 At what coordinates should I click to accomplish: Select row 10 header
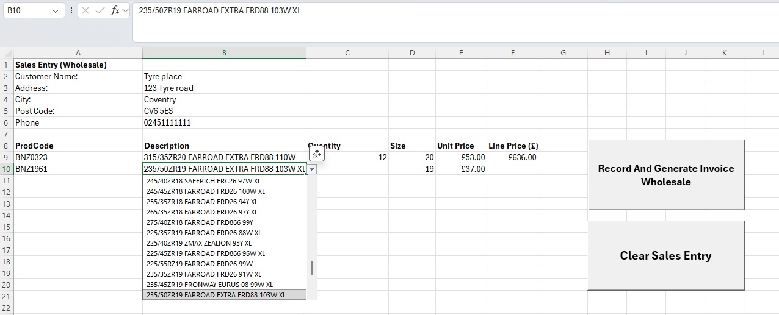coord(6,169)
